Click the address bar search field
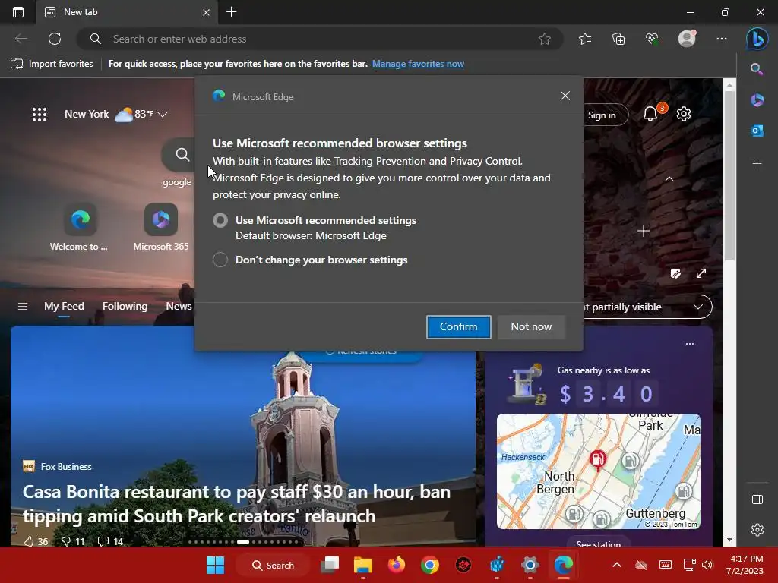This screenshot has width=778, height=583. pyautogui.click(x=320, y=39)
